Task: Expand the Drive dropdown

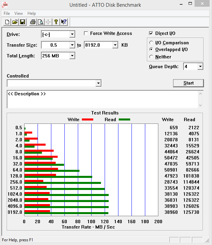Action: coord(72,34)
